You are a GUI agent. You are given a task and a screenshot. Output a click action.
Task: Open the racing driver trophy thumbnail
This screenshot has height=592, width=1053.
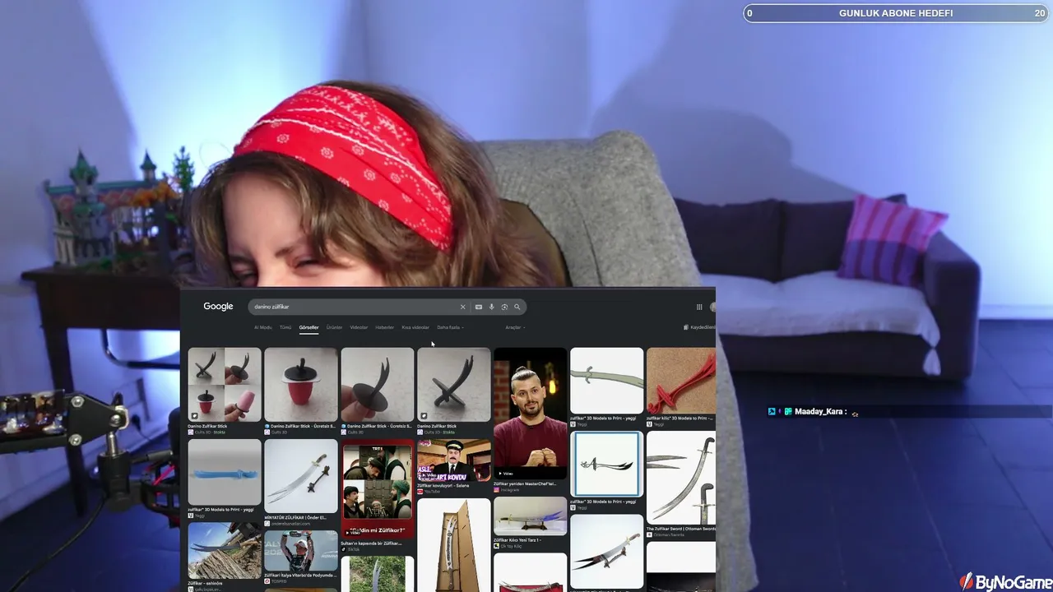click(301, 551)
